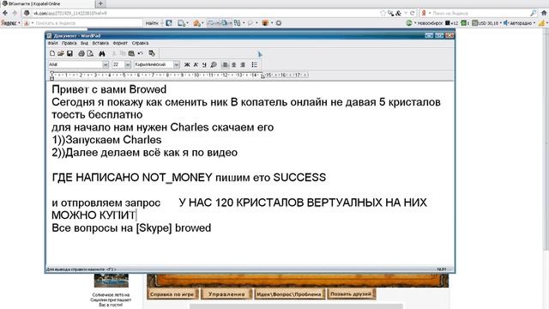Undo the last action in WordPad
The width and height of the screenshot is (549, 309).
[141, 53]
